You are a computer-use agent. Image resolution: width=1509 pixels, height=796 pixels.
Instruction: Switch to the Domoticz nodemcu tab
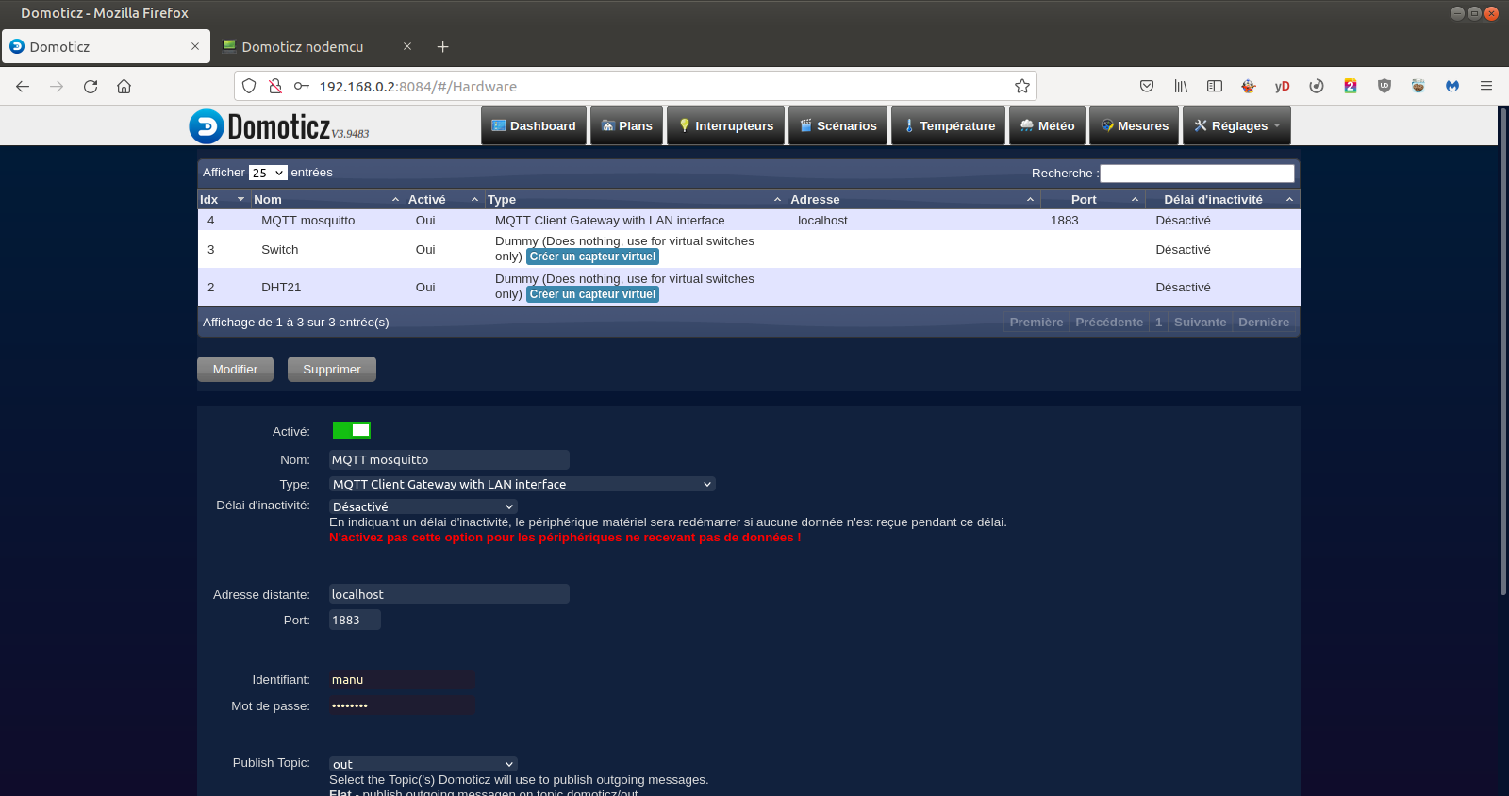pos(302,47)
